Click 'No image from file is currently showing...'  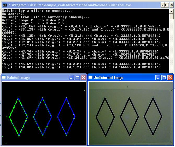point(46,17)
